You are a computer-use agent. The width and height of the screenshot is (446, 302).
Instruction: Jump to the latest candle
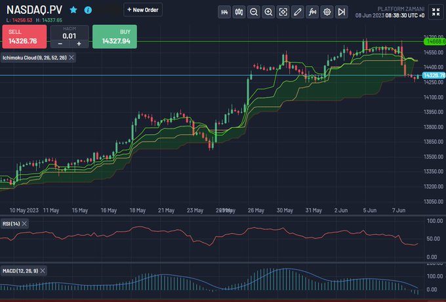(x=342, y=12)
